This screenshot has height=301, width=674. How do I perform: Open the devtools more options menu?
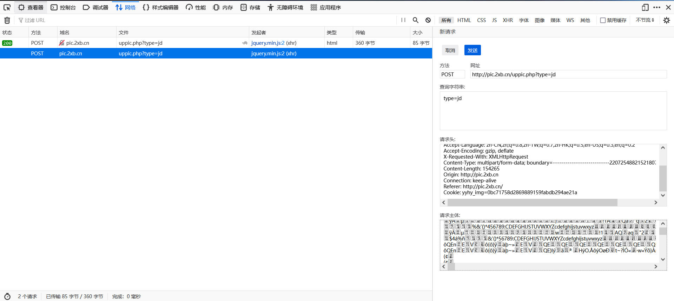click(657, 7)
